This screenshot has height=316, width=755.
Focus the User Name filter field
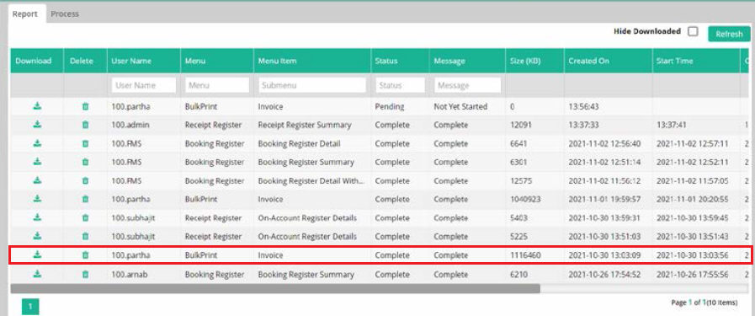tap(143, 85)
